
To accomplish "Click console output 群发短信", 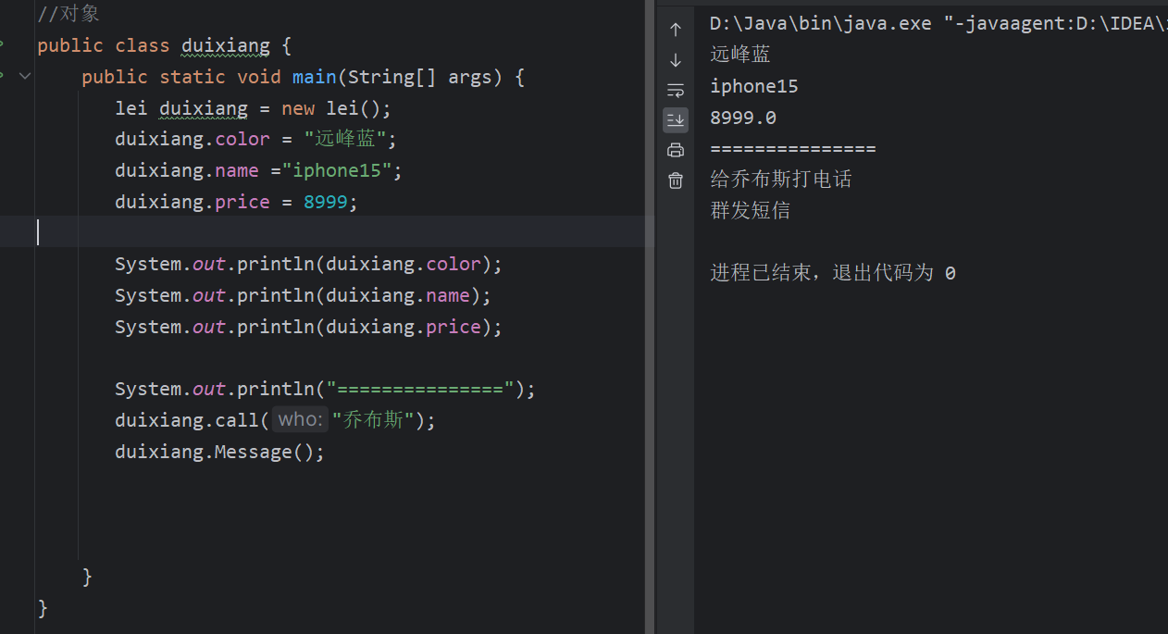I will [x=751, y=211].
